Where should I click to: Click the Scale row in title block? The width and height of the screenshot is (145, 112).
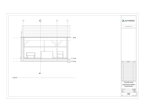tap(129, 96)
